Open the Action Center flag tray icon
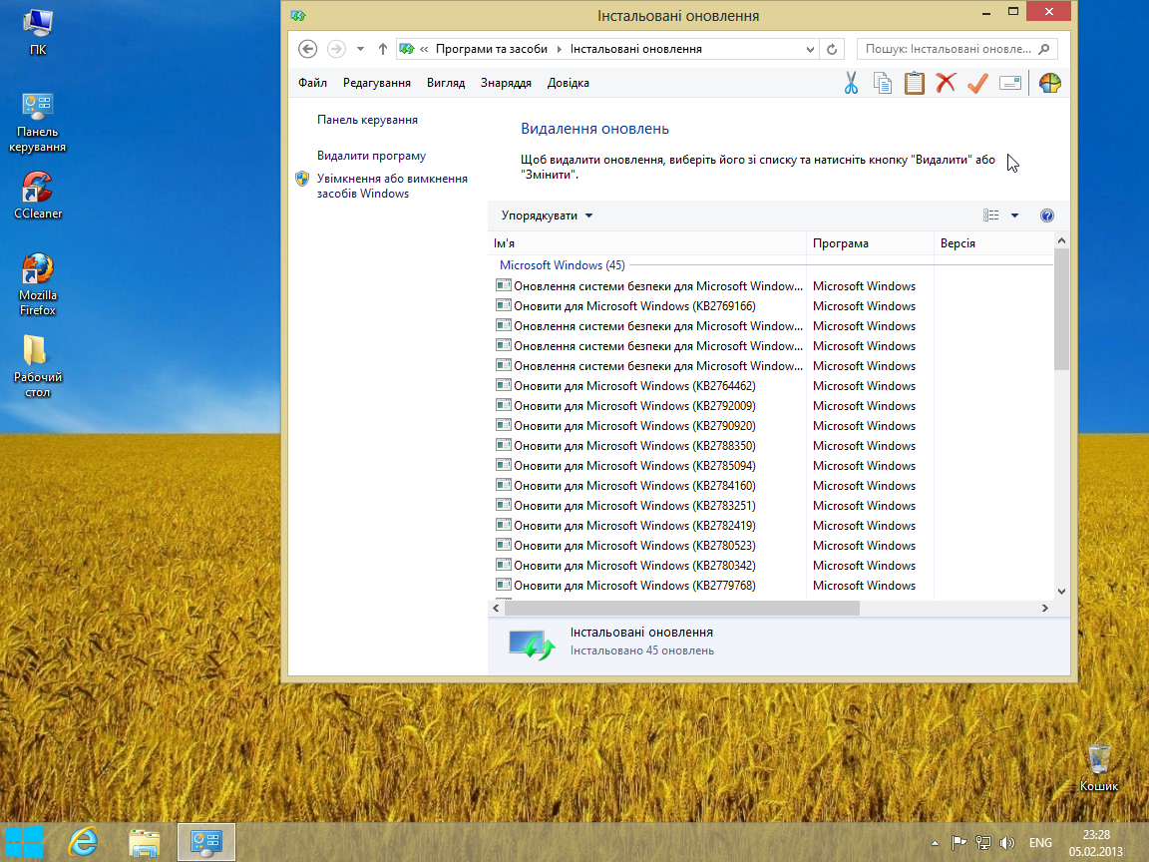The width and height of the screenshot is (1149, 862). [x=958, y=843]
